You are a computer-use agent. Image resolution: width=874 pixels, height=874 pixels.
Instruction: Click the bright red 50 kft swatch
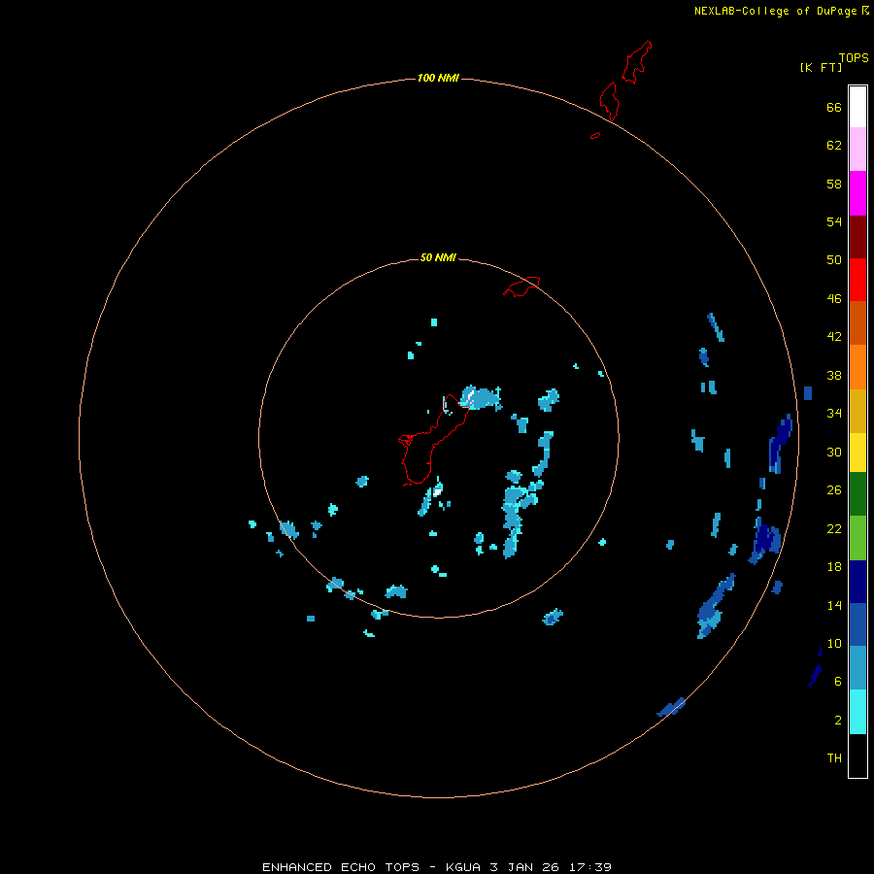857,280
